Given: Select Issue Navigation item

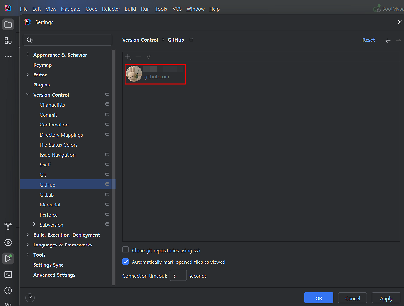Looking at the screenshot, I should click(58, 155).
